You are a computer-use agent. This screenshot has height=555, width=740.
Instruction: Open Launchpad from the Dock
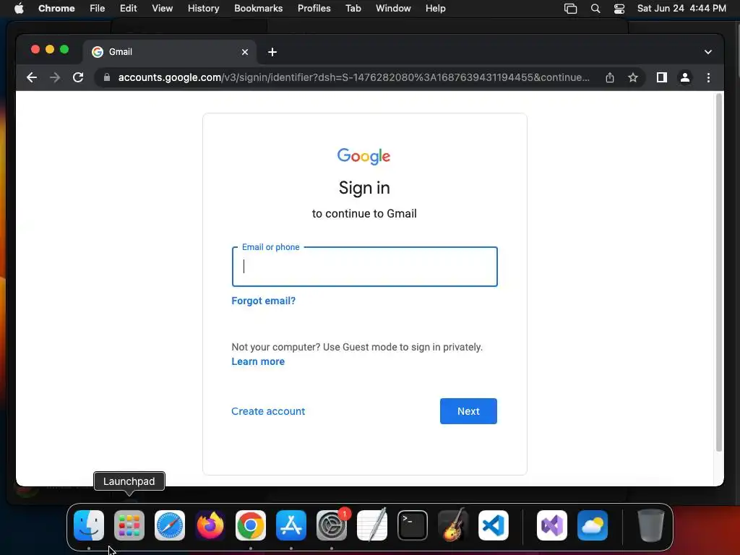pyautogui.click(x=129, y=525)
